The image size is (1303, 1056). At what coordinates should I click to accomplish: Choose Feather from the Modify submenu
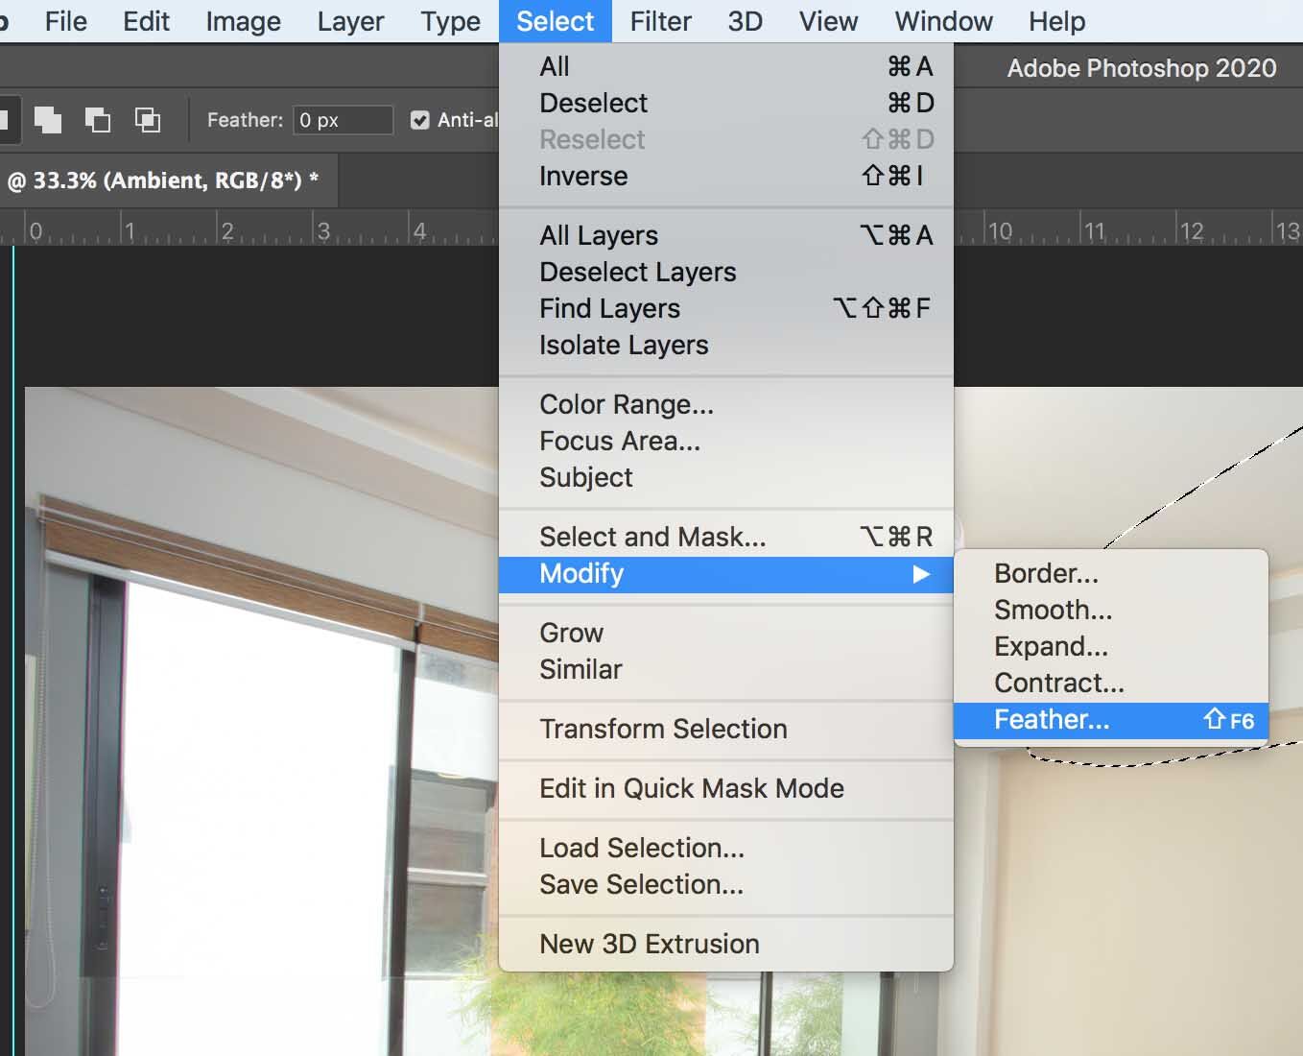pyautogui.click(x=1051, y=720)
